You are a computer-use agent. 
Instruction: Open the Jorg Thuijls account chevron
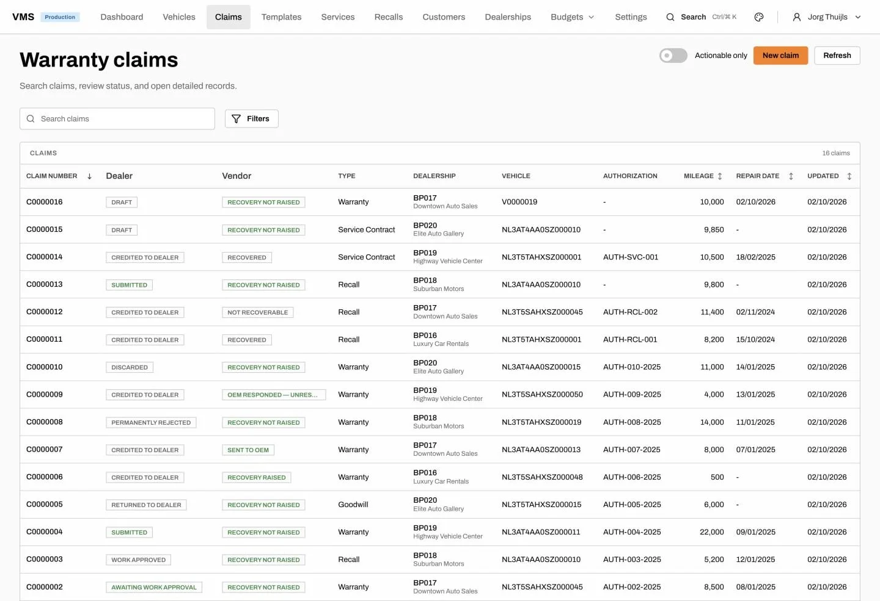pos(858,17)
